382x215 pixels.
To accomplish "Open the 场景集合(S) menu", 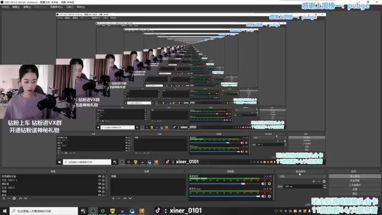I will click(x=56, y=7).
